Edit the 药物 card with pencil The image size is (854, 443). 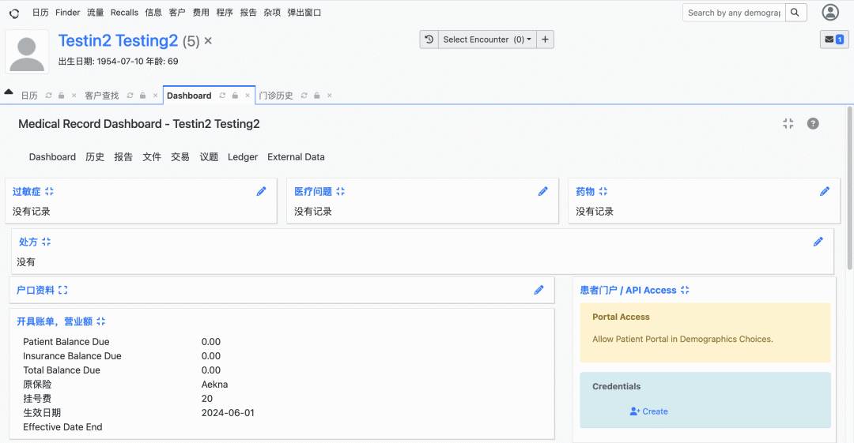pyautogui.click(x=825, y=191)
